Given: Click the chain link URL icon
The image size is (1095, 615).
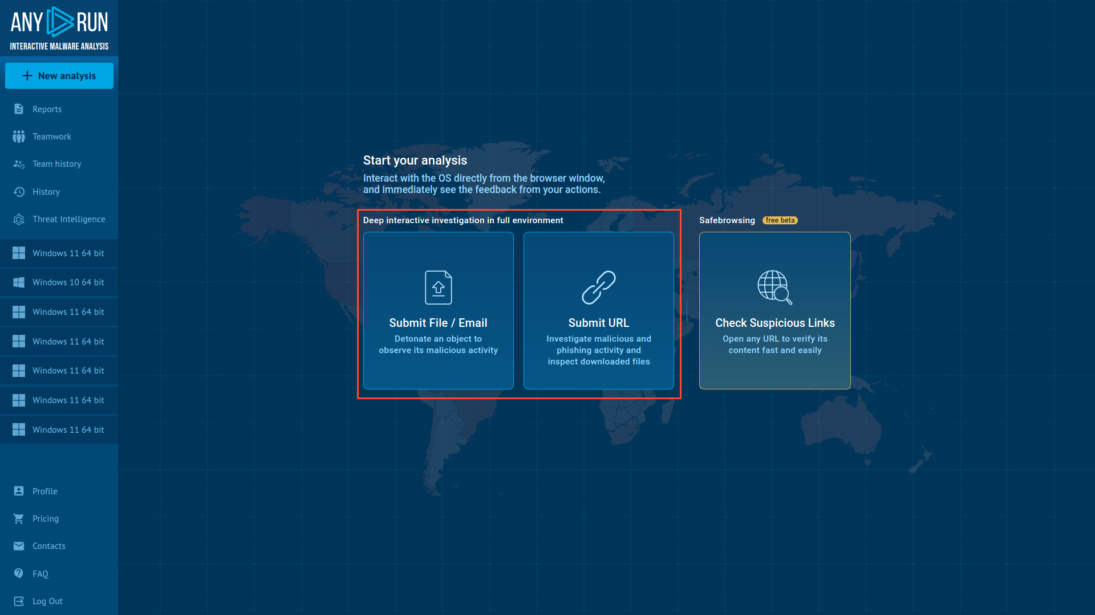Looking at the screenshot, I should click(x=598, y=288).
